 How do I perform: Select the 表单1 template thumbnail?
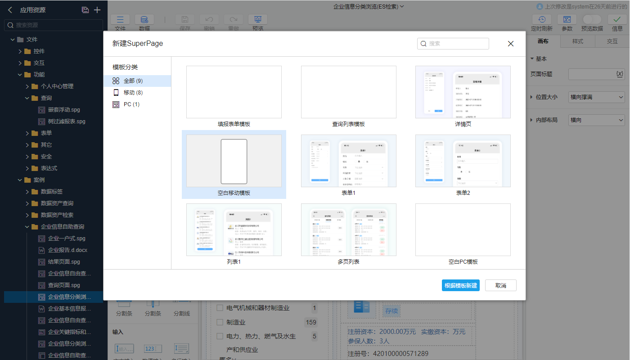[x=348, y=161]
